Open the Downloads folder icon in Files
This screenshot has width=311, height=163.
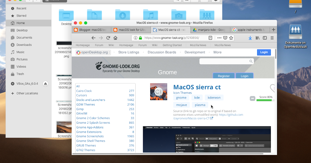click(x=123, y=15)
